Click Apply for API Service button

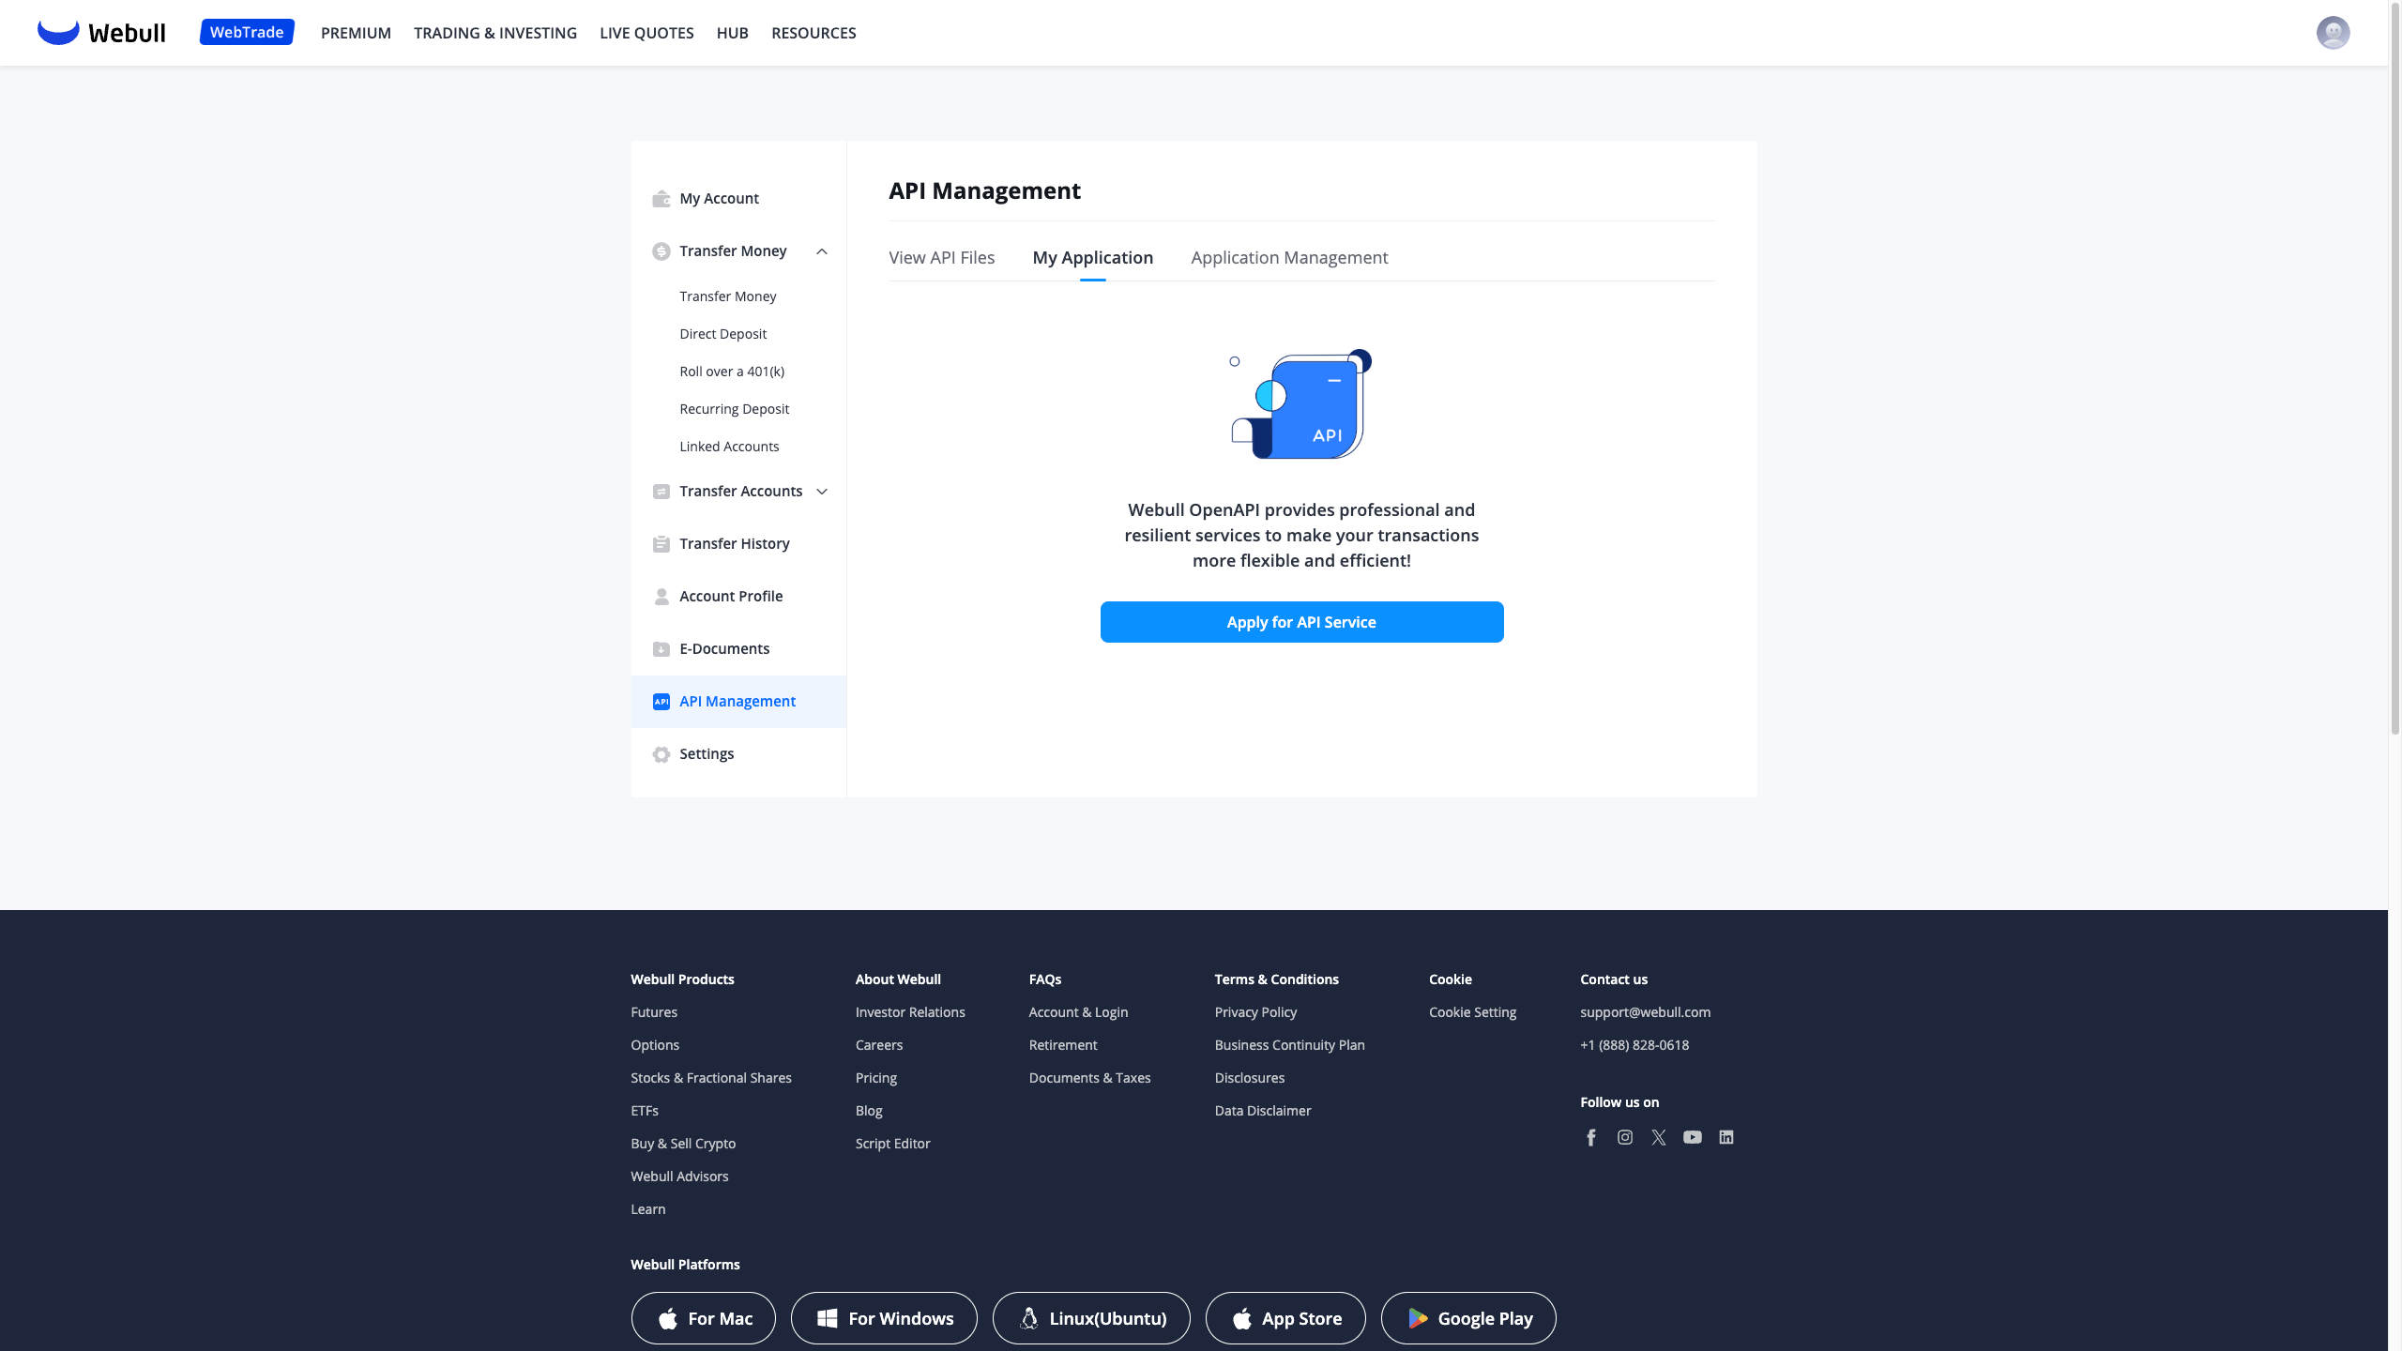coord(1301,622)
